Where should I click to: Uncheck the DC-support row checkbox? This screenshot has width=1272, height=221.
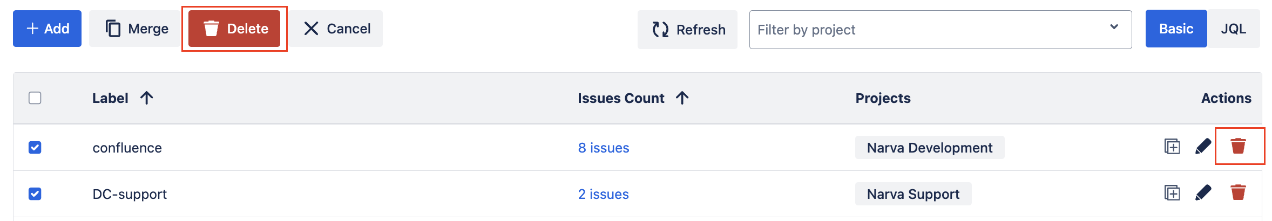pyautogui.click(x=35, y=194)
